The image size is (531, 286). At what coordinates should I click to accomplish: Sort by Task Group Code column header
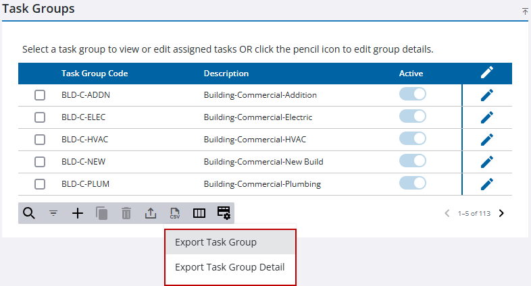[x=95, y=74]
